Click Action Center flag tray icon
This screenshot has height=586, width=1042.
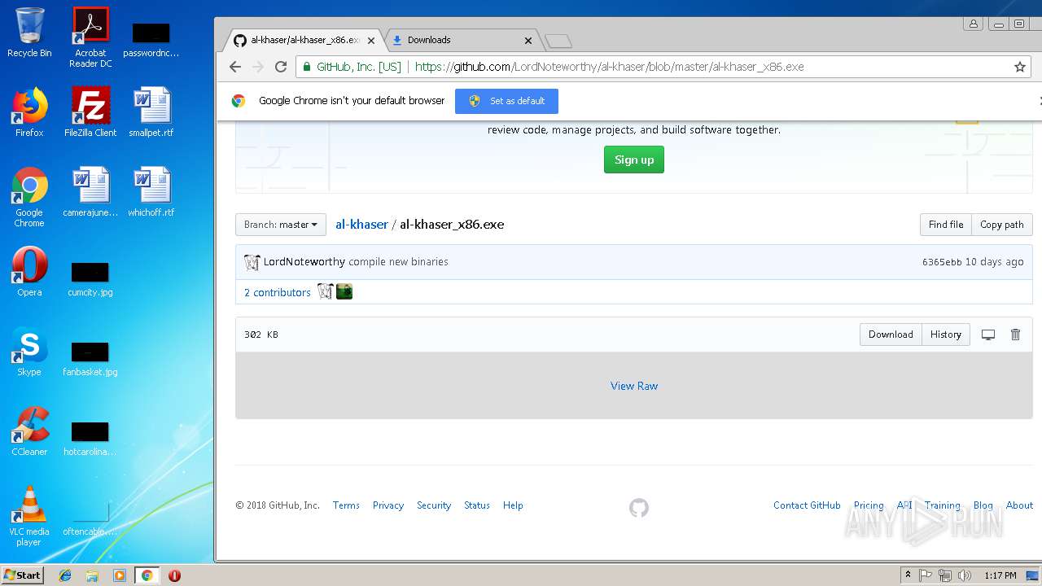926,575
